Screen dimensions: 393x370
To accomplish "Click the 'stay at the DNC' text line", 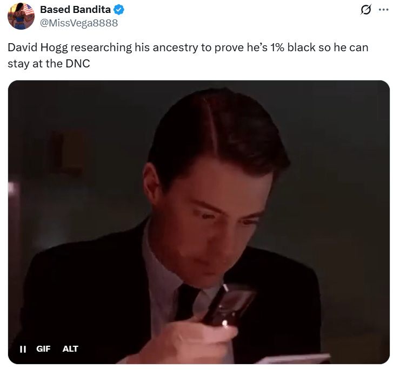I will 49,64.
